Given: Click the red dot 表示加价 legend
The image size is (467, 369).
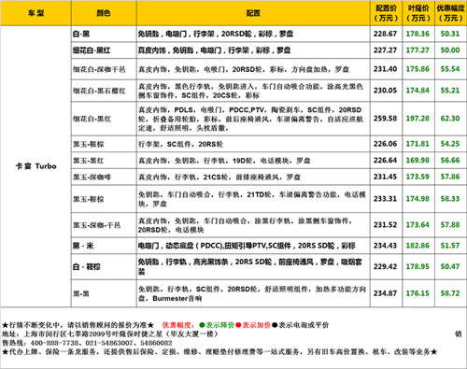Looking at the screenshot, I should pos(253,325).
